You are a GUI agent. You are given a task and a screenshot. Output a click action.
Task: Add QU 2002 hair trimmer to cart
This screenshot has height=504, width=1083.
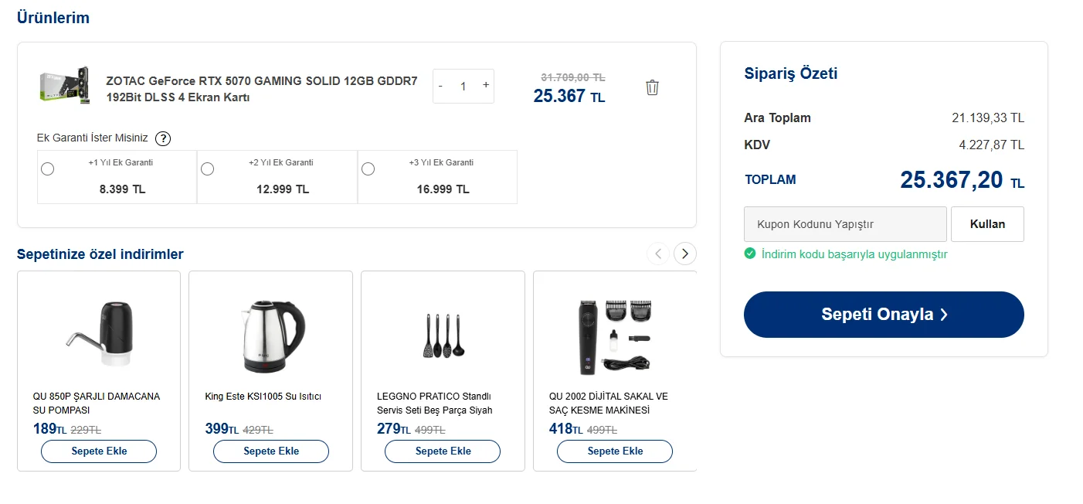coord(615,451)
